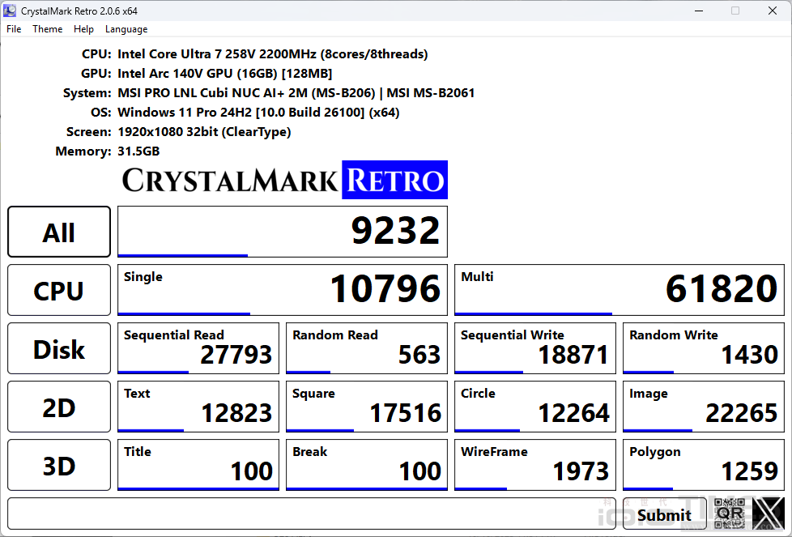This screenshot has height=537, width=792.
Task: Open the Theme menu
Action: [x=48, y=29]
